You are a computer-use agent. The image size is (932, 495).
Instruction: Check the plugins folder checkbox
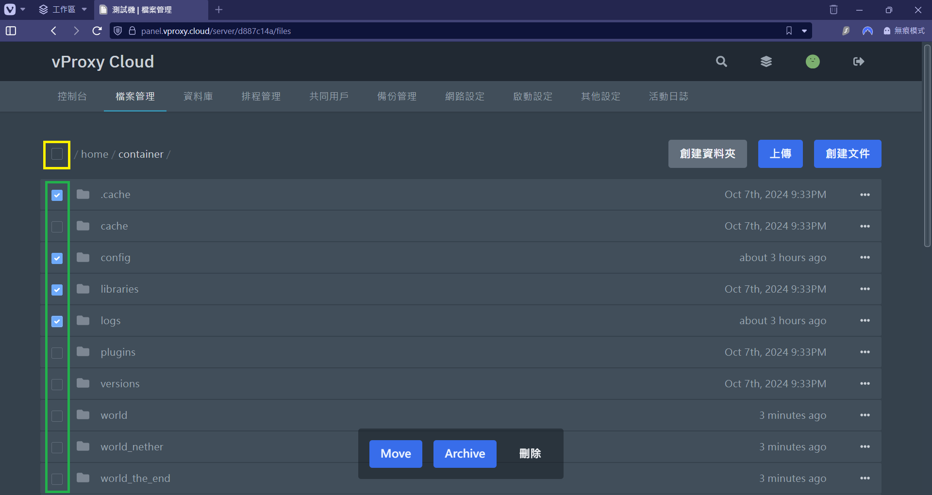(57, 353)
